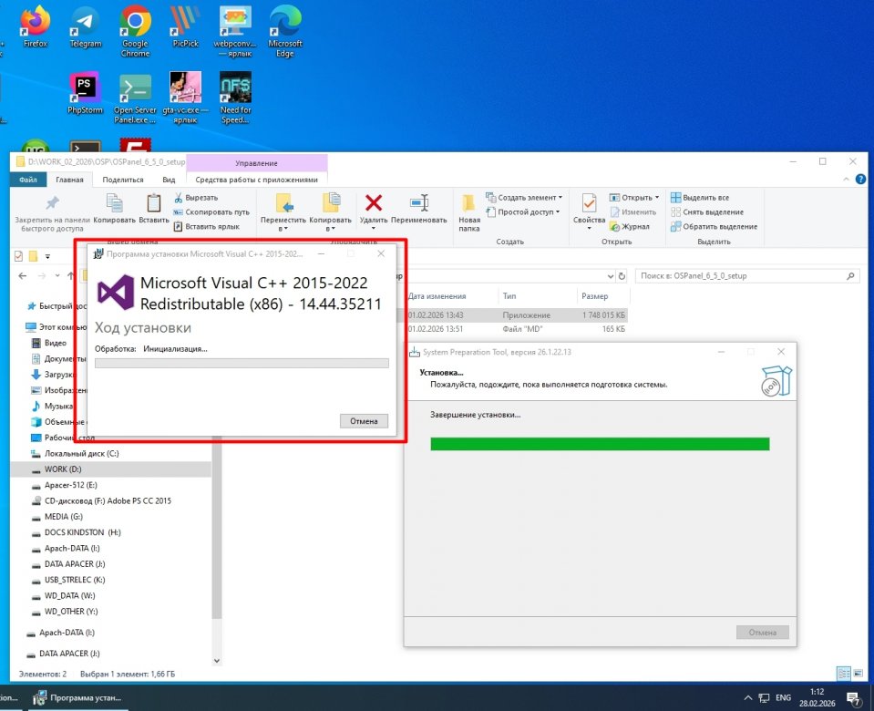Click Удалить red X icon
Viewport: 874px width, 711px height.
(374, 202)
